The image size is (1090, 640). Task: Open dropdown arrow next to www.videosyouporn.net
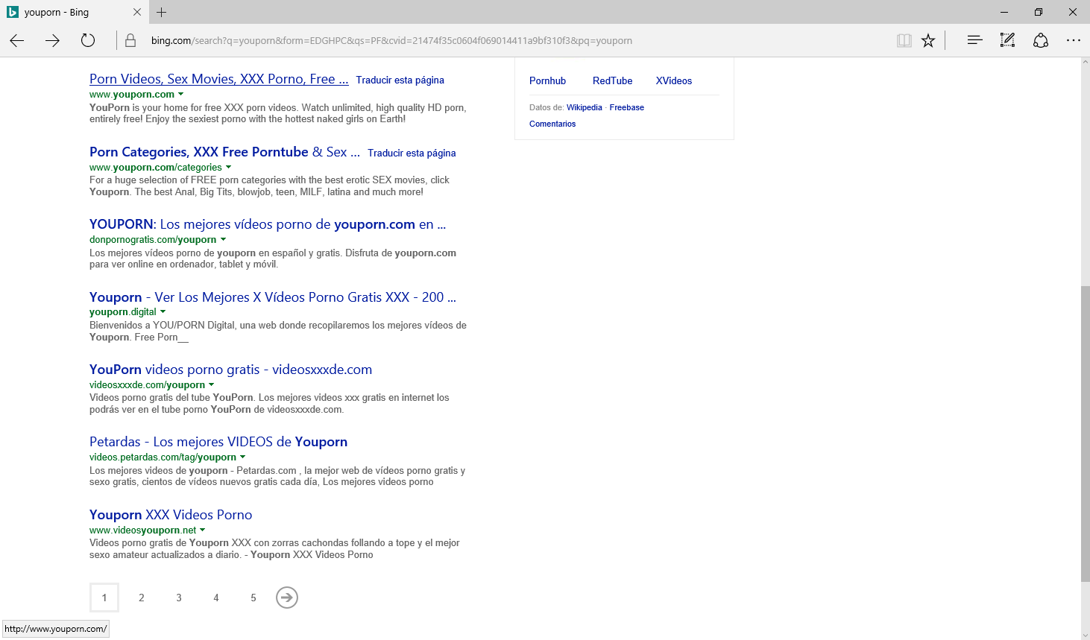click(x=202, y=530)
